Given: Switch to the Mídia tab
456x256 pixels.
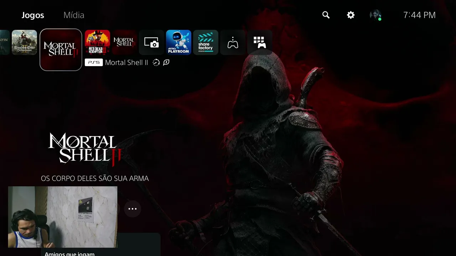Looking at the screenshot, I should point(74,15).
